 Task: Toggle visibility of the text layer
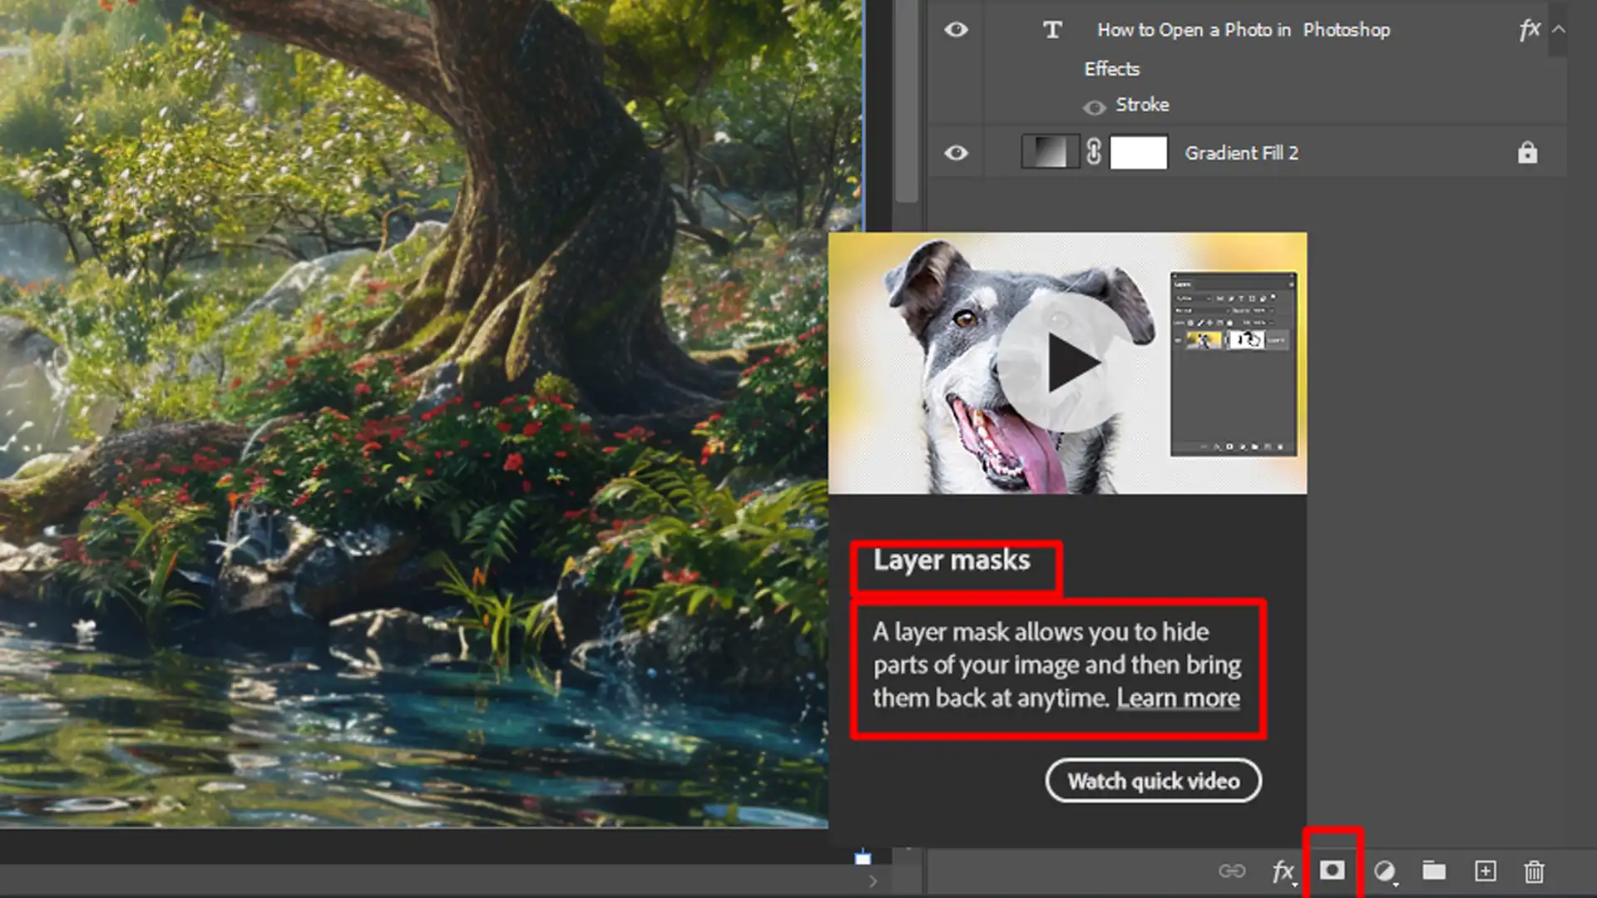click(954, 30)
